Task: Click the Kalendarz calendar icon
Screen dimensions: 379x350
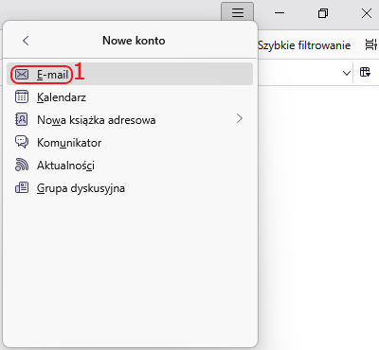Action: (x=22, y=96)
